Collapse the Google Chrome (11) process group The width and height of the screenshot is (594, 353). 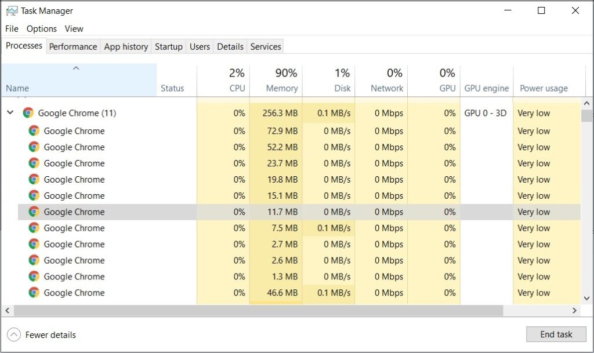[10, 112]
